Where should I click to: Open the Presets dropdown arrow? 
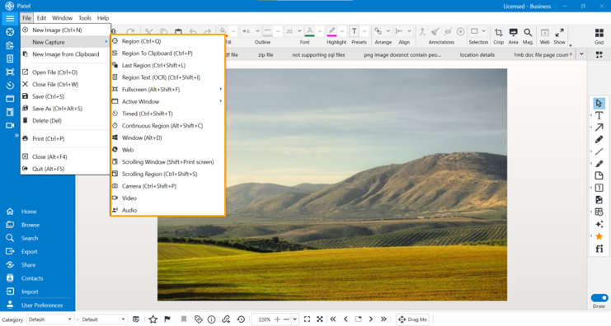pos(364,31)
